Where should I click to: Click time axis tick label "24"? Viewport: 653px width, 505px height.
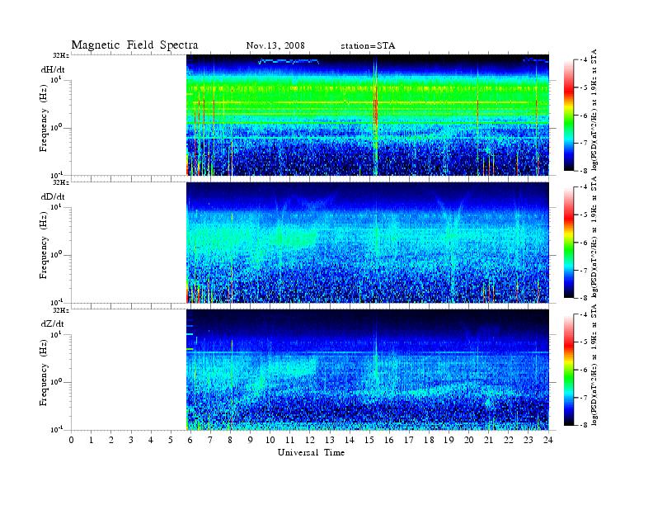tap(549, 441)
